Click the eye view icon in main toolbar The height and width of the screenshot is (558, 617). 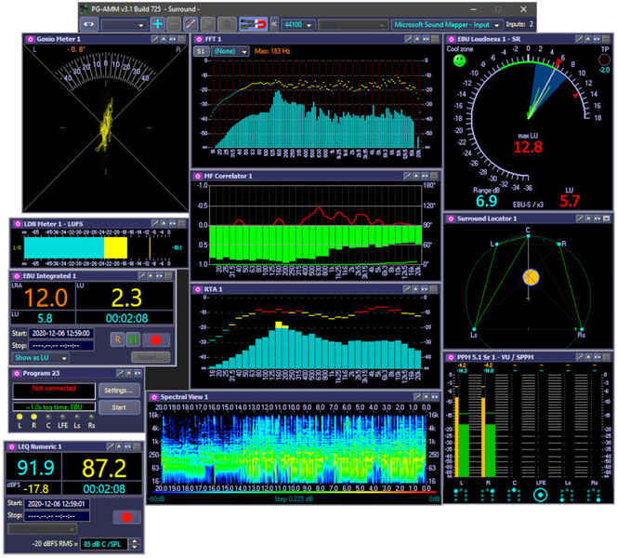click(89, 24)
